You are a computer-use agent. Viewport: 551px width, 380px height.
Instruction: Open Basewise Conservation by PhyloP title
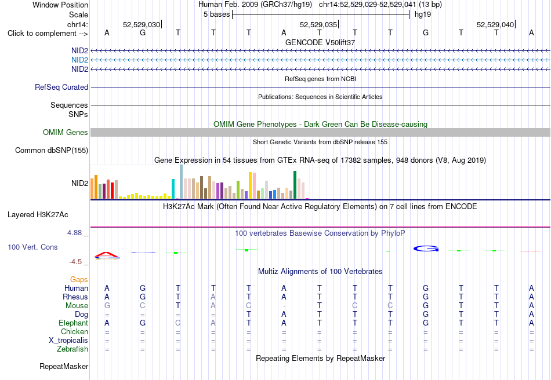320,233
